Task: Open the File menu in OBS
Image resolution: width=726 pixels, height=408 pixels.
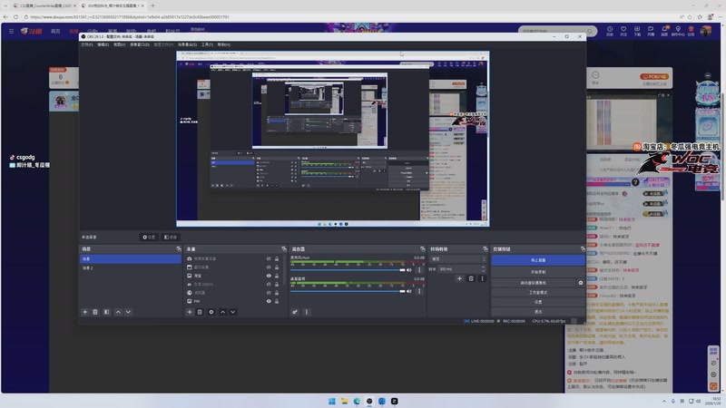Action: coord(86,44)
